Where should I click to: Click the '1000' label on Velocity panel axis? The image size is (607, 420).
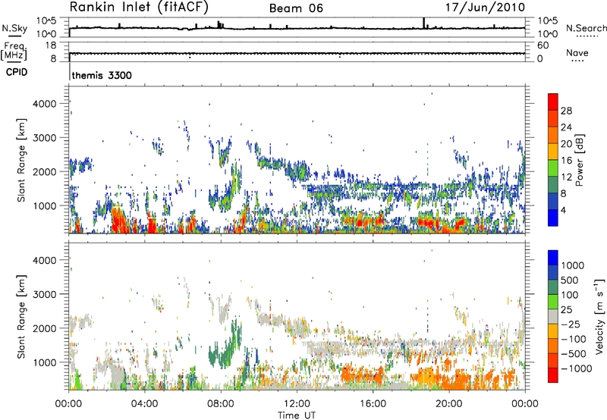[x=44, y=362]
